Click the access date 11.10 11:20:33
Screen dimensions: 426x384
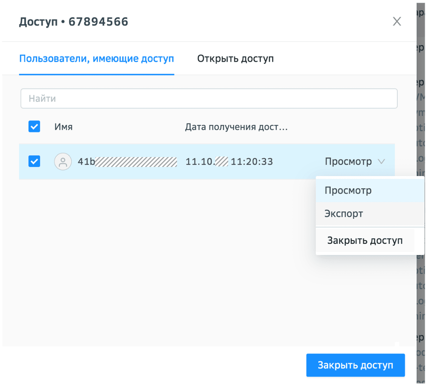pos(229,162)
